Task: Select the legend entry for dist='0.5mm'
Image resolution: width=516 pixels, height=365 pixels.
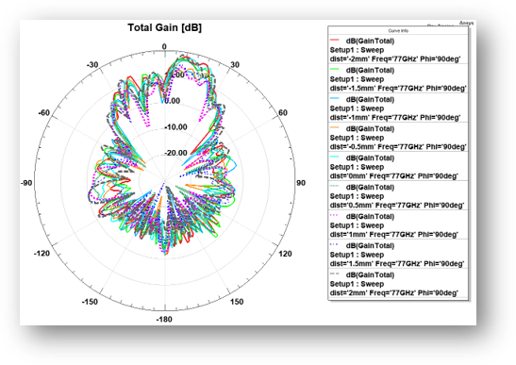Action: (x=398, y=196)
